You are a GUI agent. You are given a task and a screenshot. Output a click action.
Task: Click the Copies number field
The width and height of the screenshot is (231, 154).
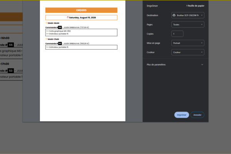click(177, 34)
